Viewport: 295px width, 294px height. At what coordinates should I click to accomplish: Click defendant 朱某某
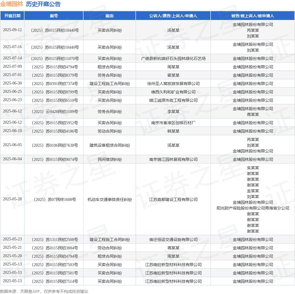[253, 168]
